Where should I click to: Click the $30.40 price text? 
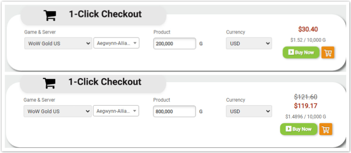(308, 29)
